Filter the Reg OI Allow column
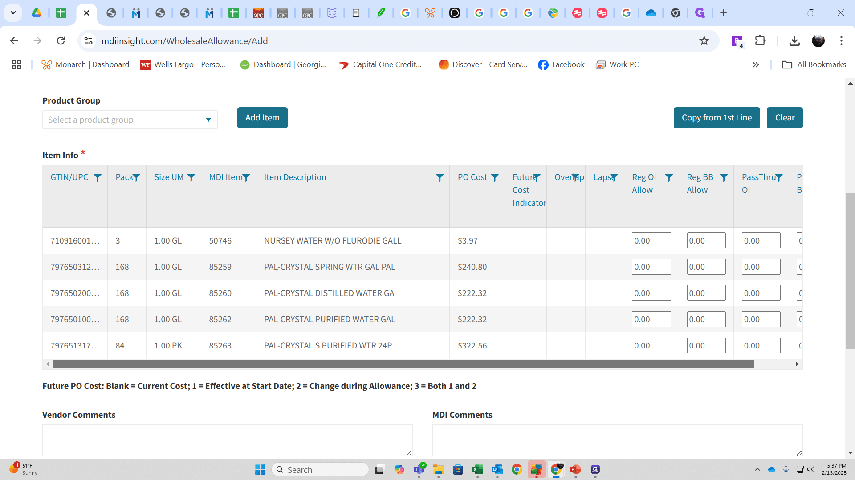This screenshot has height=480, width=855. [669, 178]
